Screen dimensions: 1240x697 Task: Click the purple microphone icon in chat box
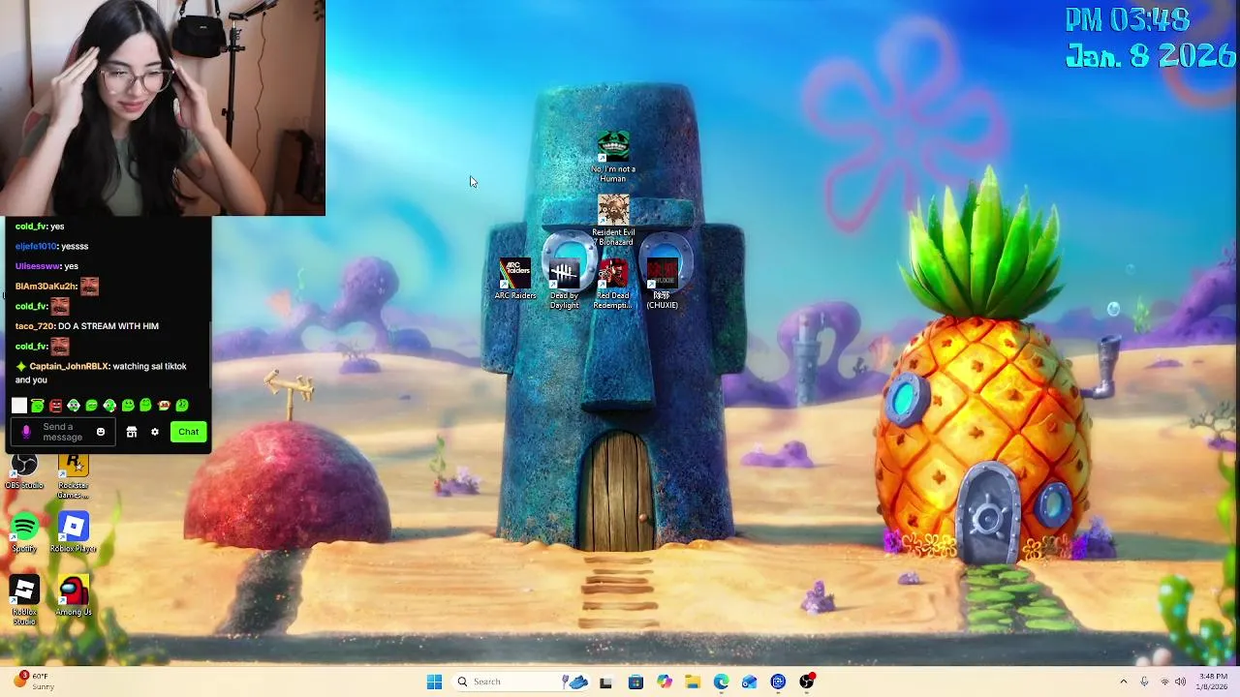click(x=26, y=432)
